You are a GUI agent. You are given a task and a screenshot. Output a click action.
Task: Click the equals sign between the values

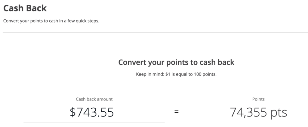pos(177,112)
